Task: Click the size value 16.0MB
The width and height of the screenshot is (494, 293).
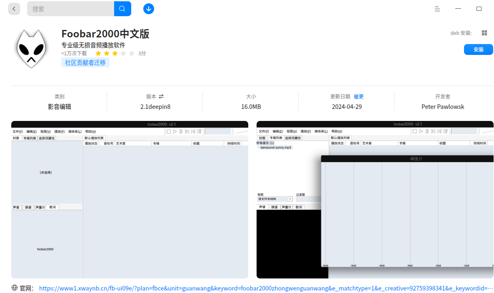Action: click(251, 107)
